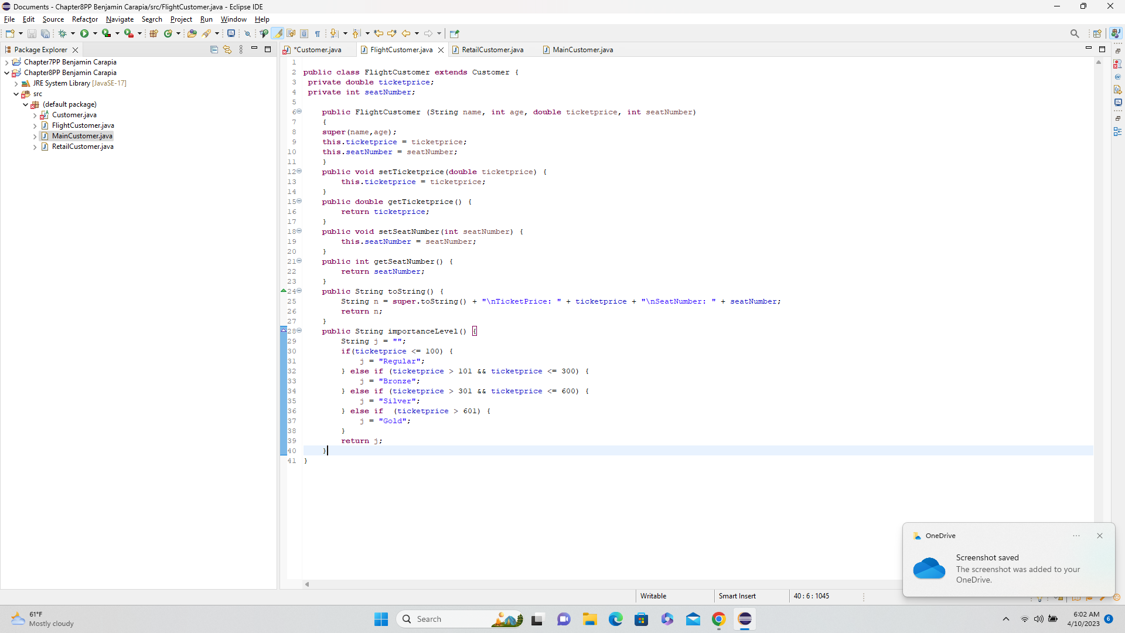This screenshot has height=633, width=1125.
Task: Click the green Run button in toolbar
Action: [84, 33]
